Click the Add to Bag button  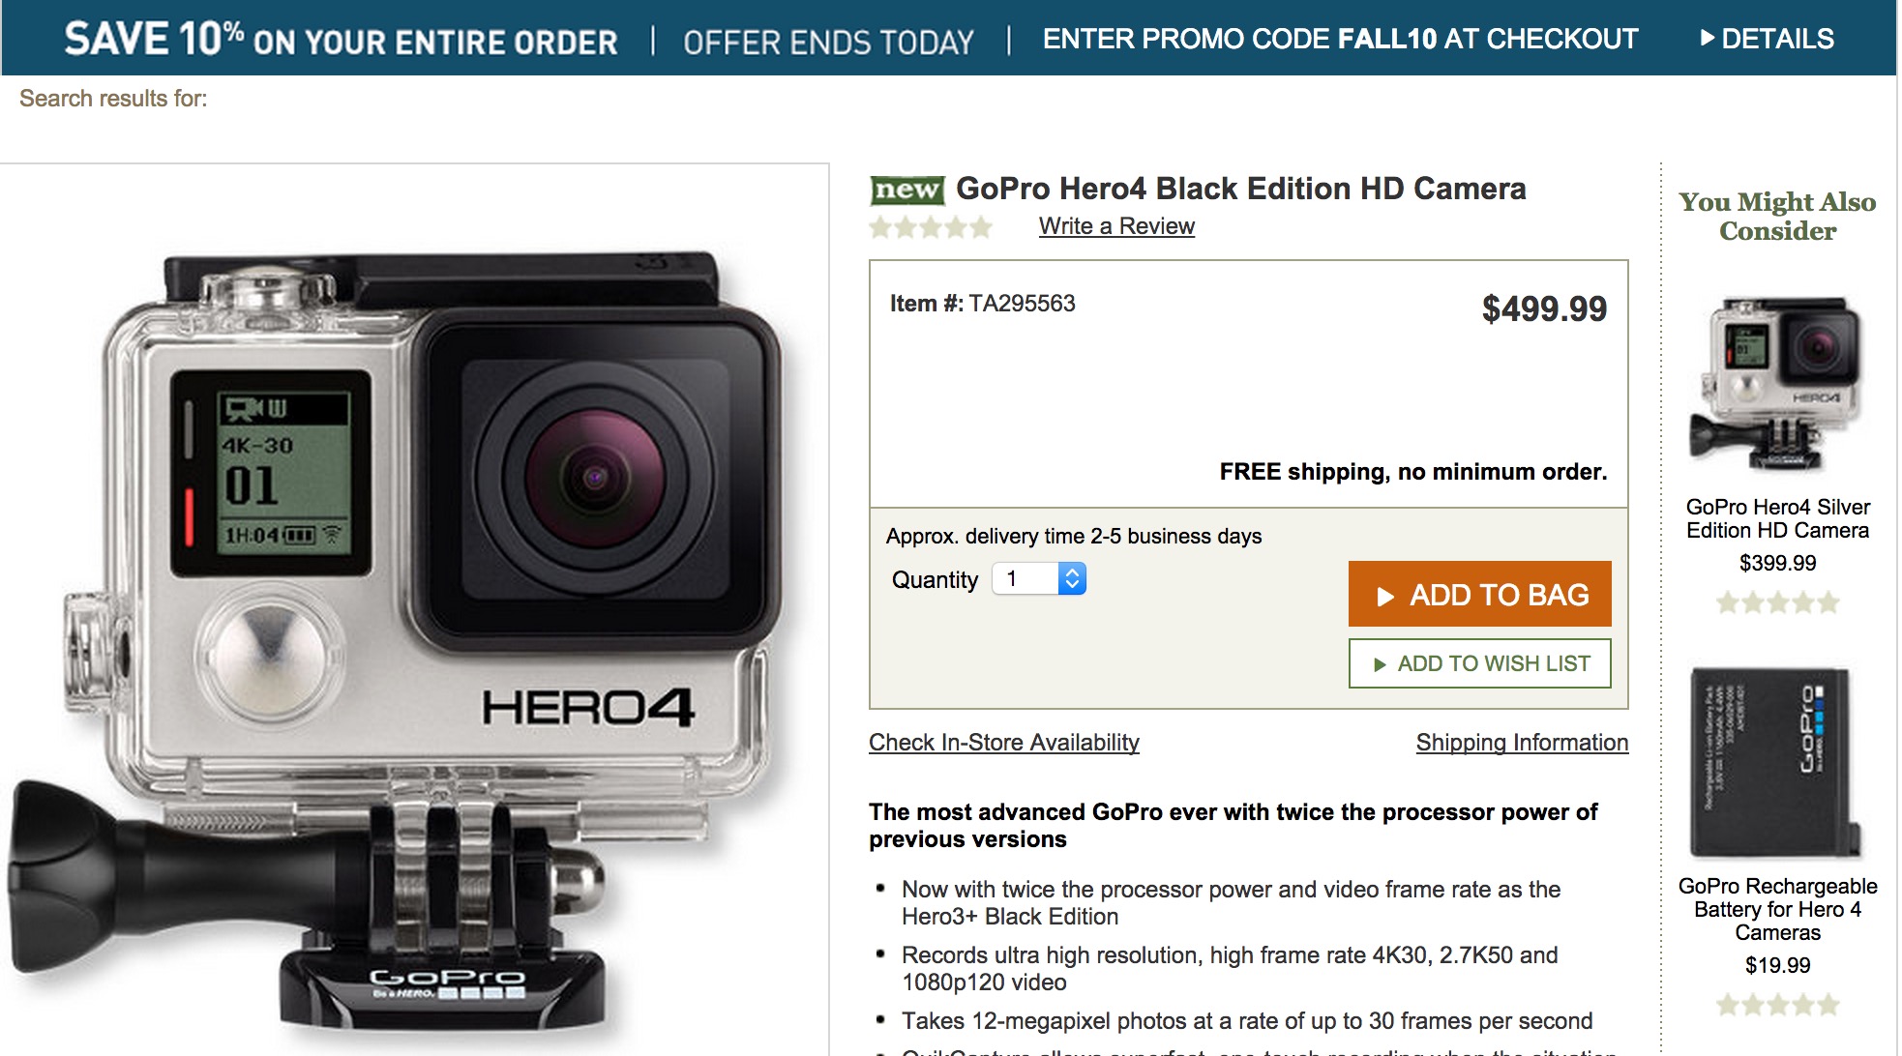1479,595
